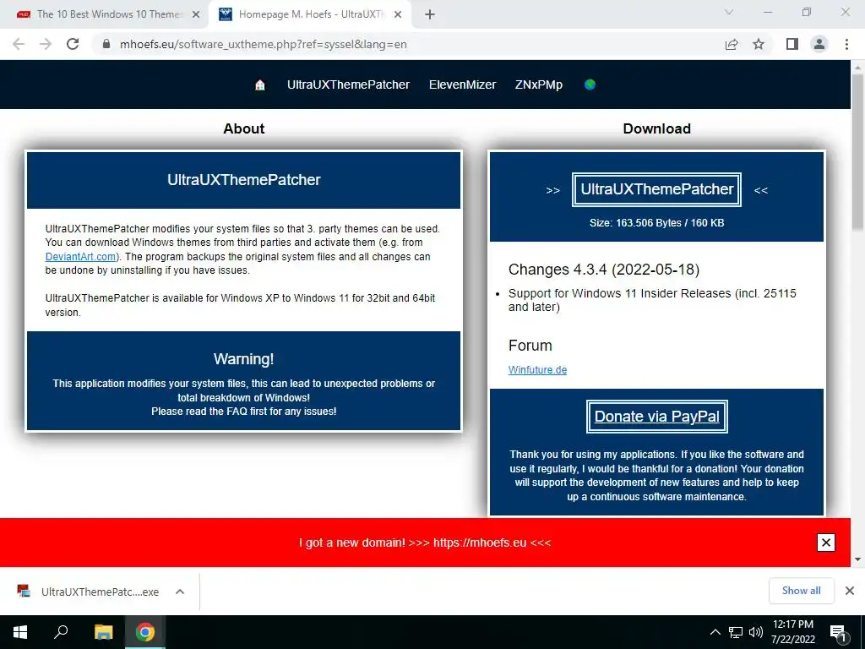The height and width of the screenshot is (649, 865).
Task: Close the Homepage M. Hoefs tab
Action: (x=398, y=14)
